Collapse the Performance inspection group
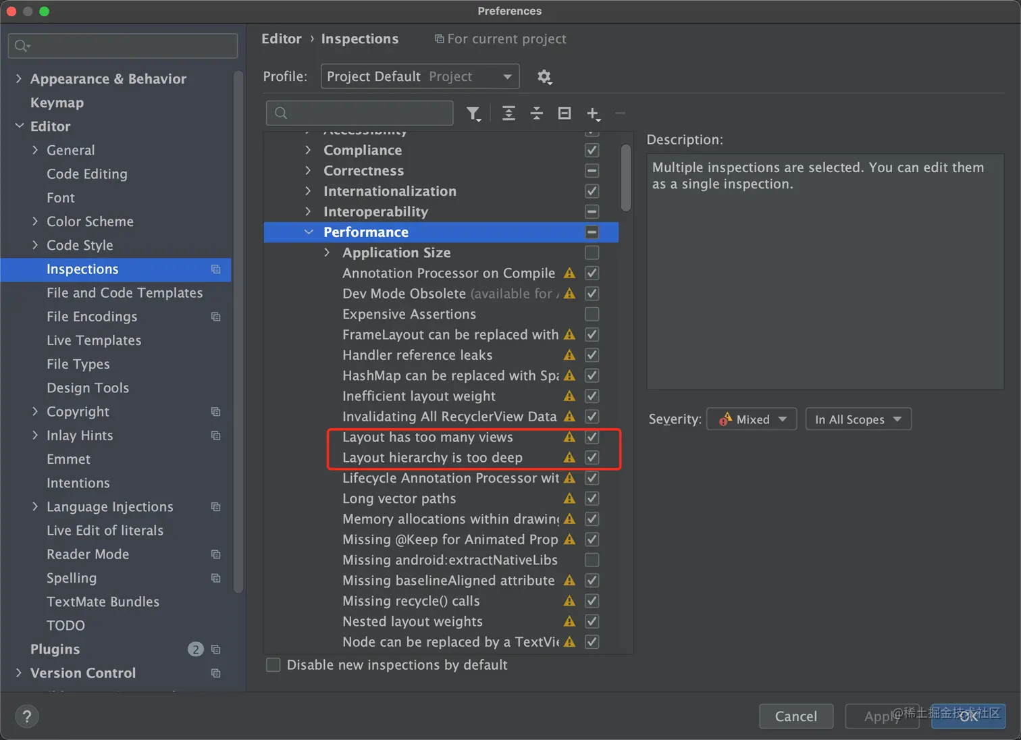1021x740 pixels. click(x=309, y=232)
